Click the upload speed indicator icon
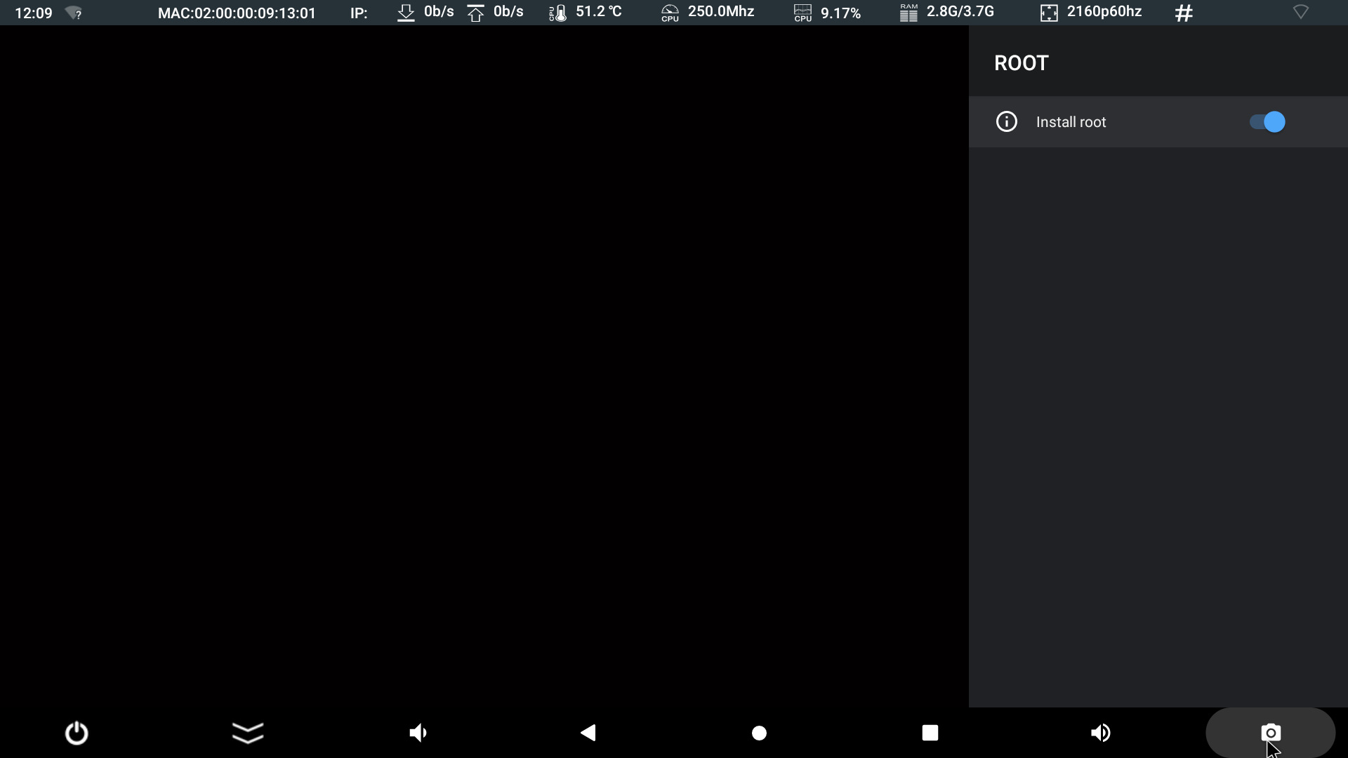 (x=475, y=13)
